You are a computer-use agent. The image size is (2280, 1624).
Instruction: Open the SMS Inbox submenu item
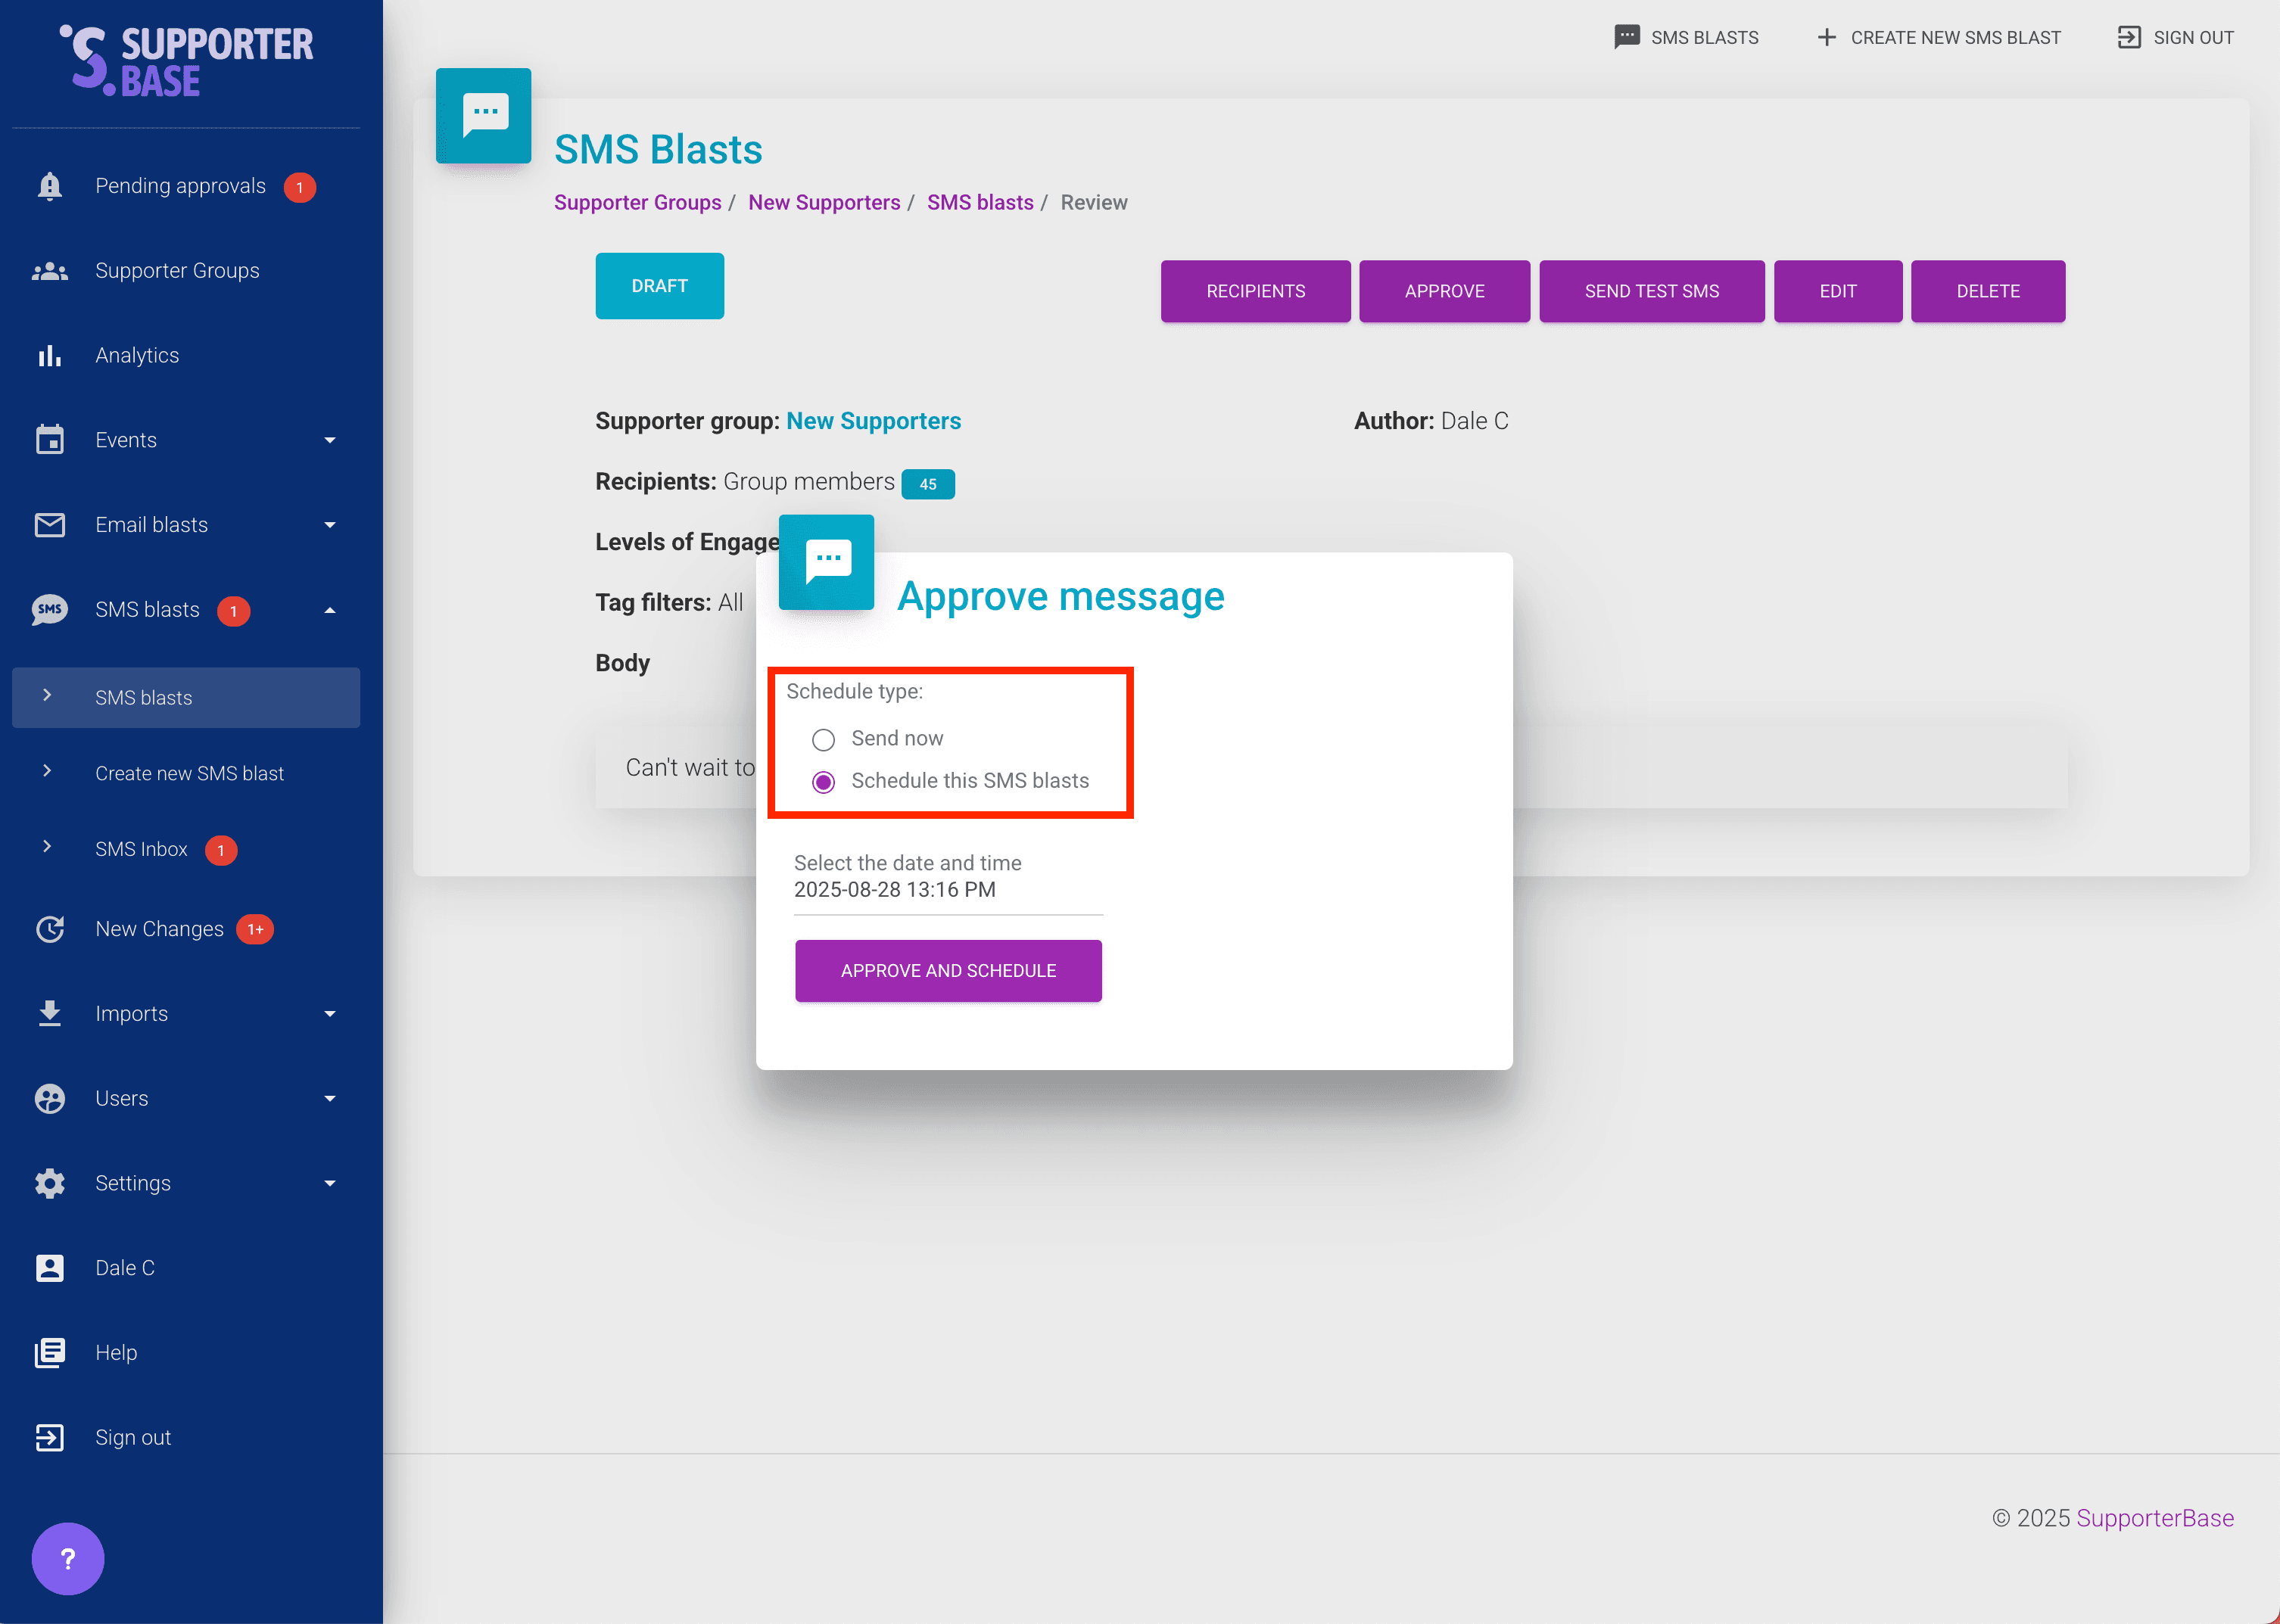pos(141,849)
